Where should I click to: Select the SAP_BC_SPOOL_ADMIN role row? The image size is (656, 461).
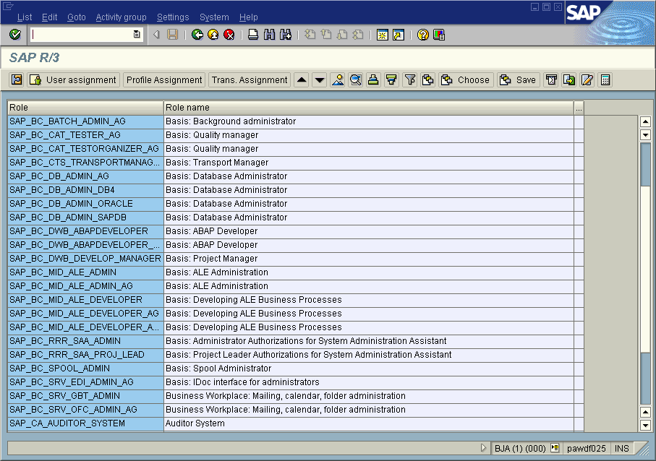point(85,369)
